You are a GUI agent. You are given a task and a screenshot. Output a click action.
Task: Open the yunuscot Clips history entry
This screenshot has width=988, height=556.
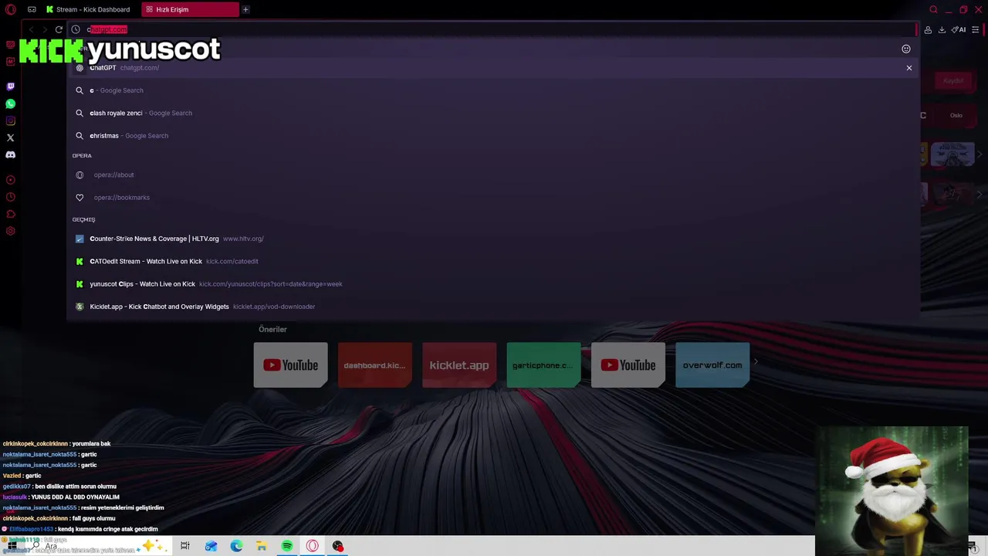point(492,284)
